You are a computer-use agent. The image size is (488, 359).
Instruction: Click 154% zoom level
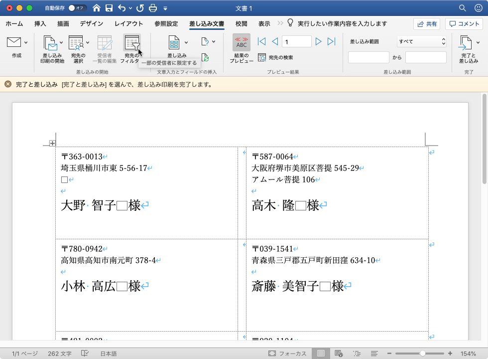pos(468,354)
